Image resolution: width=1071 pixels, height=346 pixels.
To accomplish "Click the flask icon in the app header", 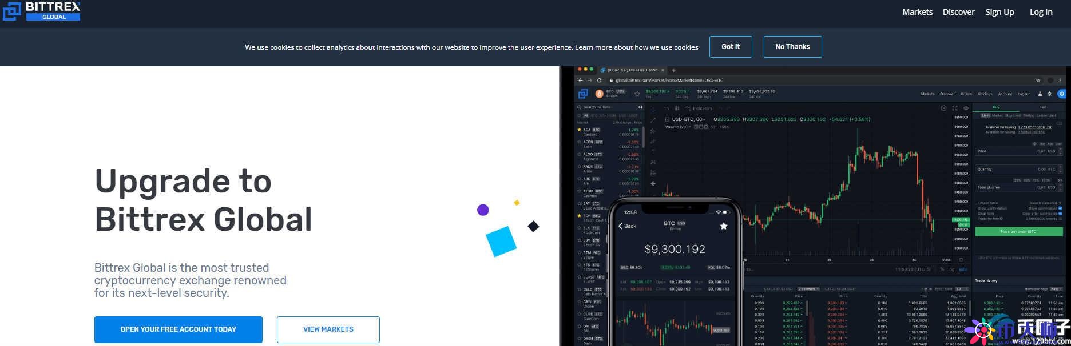I will click(1040, 94).
